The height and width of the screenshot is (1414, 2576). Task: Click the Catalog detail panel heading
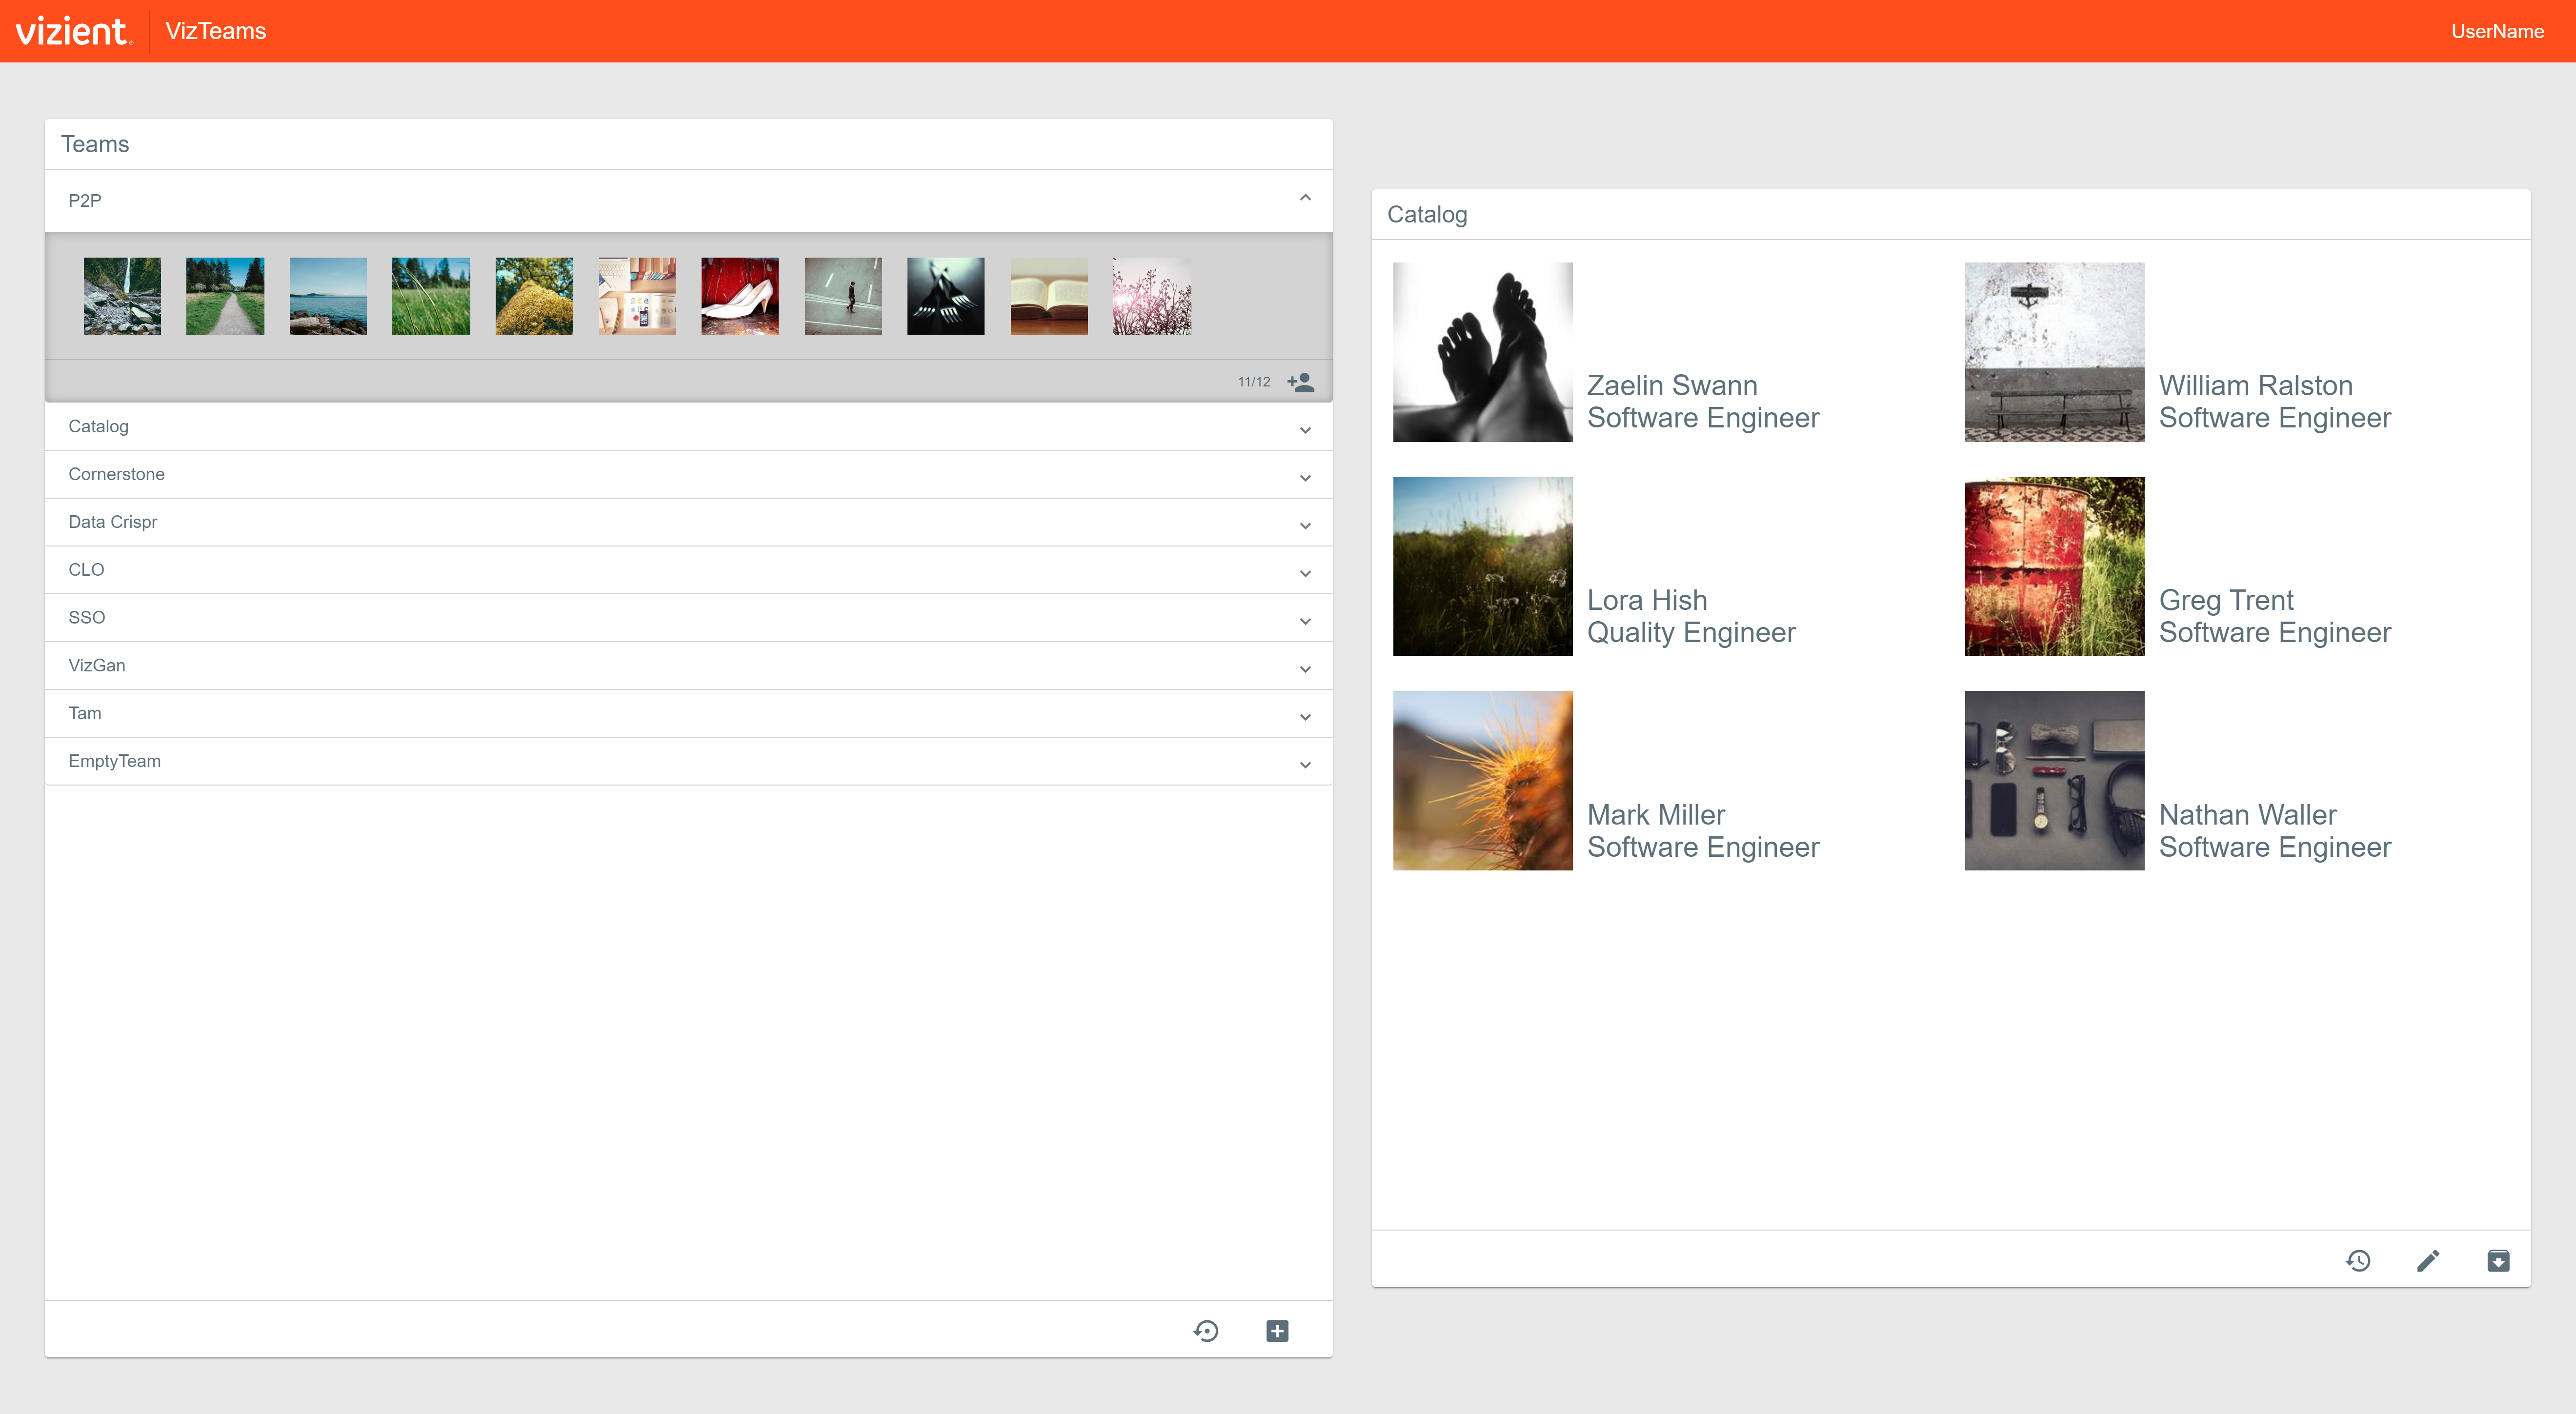[1427, 215]
